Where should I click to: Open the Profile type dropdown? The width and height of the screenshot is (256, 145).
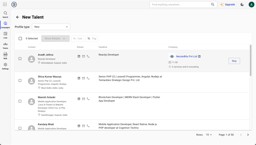(x=51, y=27)
